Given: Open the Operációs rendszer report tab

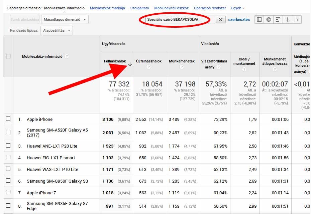Looking at the screenshot, I should (x=210, y=8).
